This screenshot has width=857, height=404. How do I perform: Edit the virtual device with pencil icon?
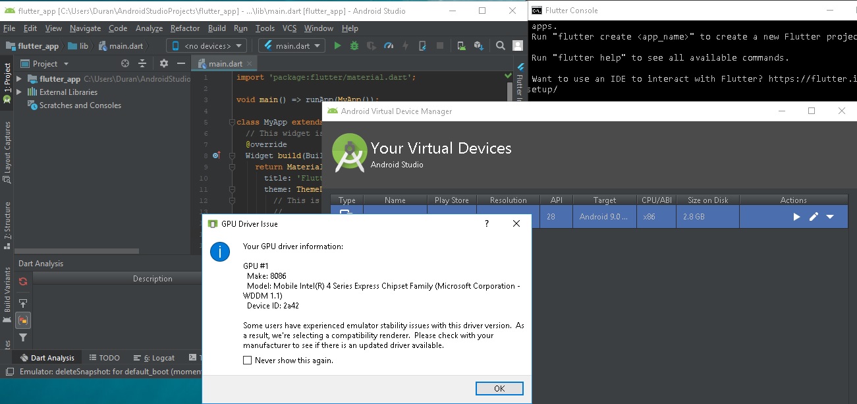coord(814,217)
